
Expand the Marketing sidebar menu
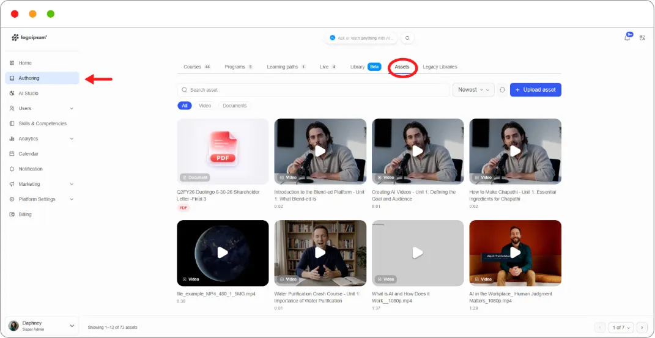point(72,184)
